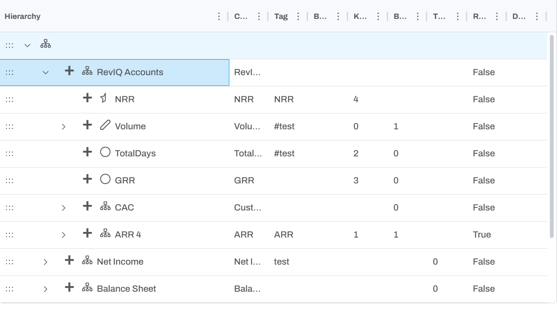Expand the Balance Sheet node

(46, 289)
